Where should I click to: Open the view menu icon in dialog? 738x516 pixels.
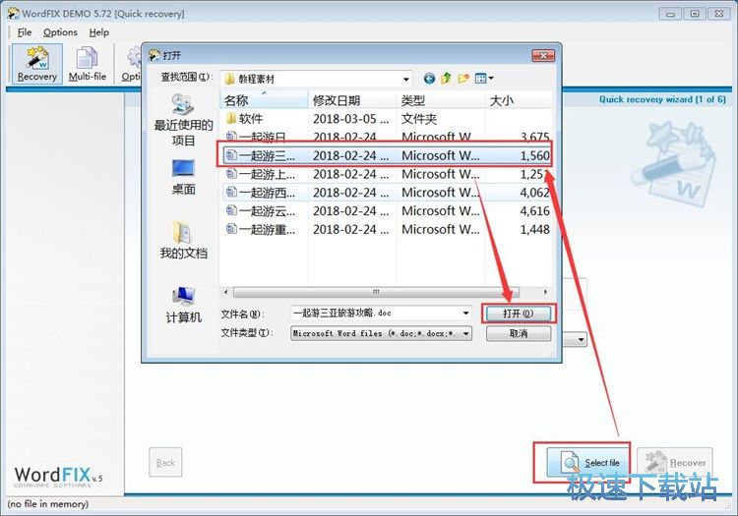484,79
